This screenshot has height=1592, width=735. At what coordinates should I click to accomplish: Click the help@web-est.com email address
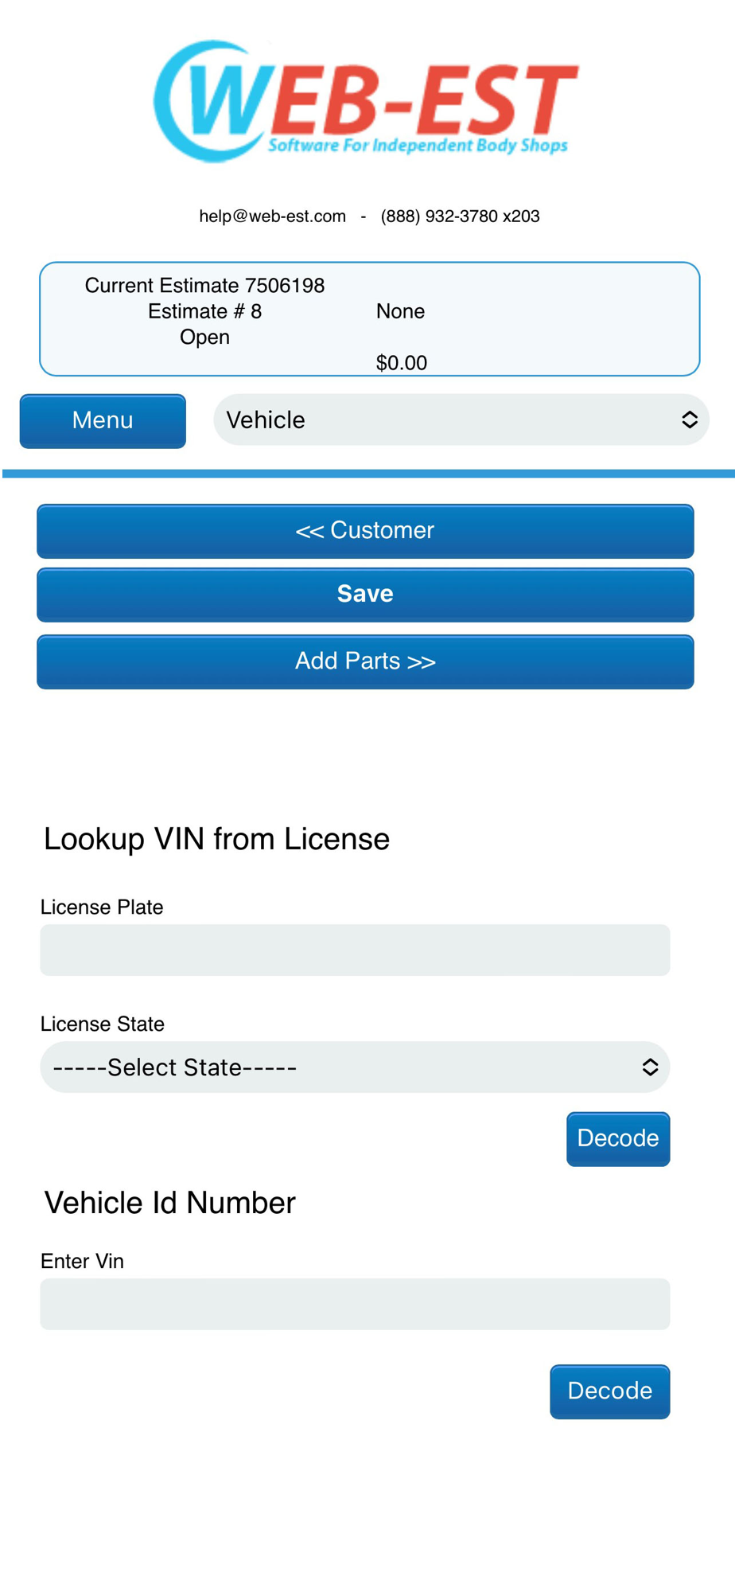point(272,217)
